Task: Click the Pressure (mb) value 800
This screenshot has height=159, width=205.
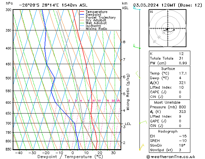Action: (x=183, y=107)
